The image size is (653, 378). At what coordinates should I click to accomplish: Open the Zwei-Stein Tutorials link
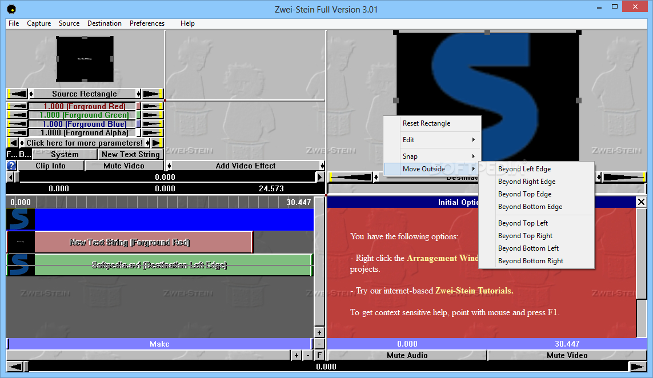[x=474, y=291]
